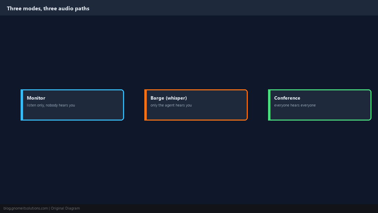
Task: Click the blog.gnomeitsolutions.com footer text
Action: point(26,209)
